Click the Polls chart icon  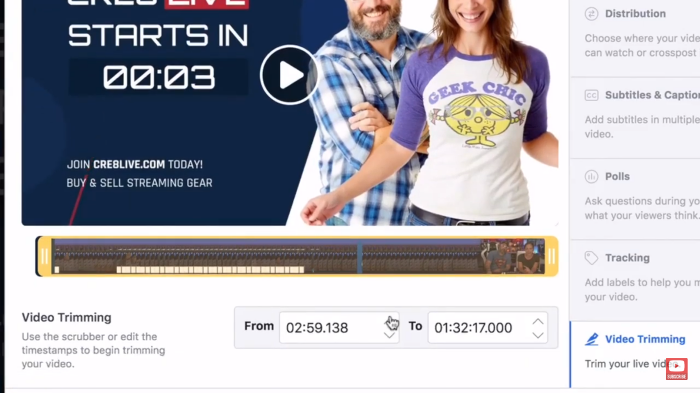[591, 176]
